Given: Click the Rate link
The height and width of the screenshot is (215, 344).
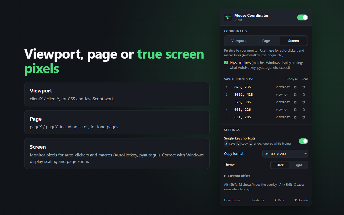Looking at the screenshot, I should 279,200.
